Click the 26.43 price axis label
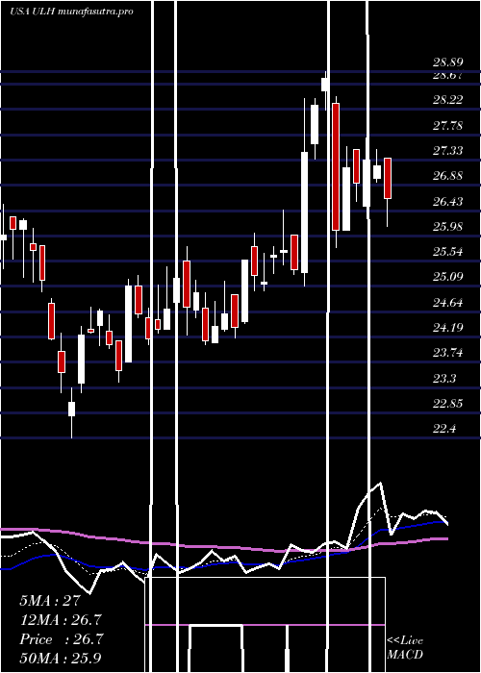 (x=447, y=201)
